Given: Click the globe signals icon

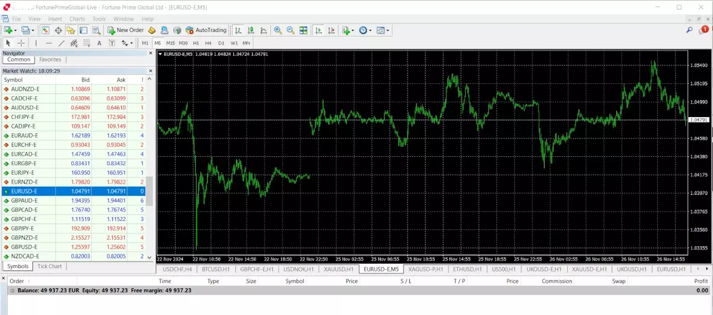Looking at the screenshot, I should [177, 30].
